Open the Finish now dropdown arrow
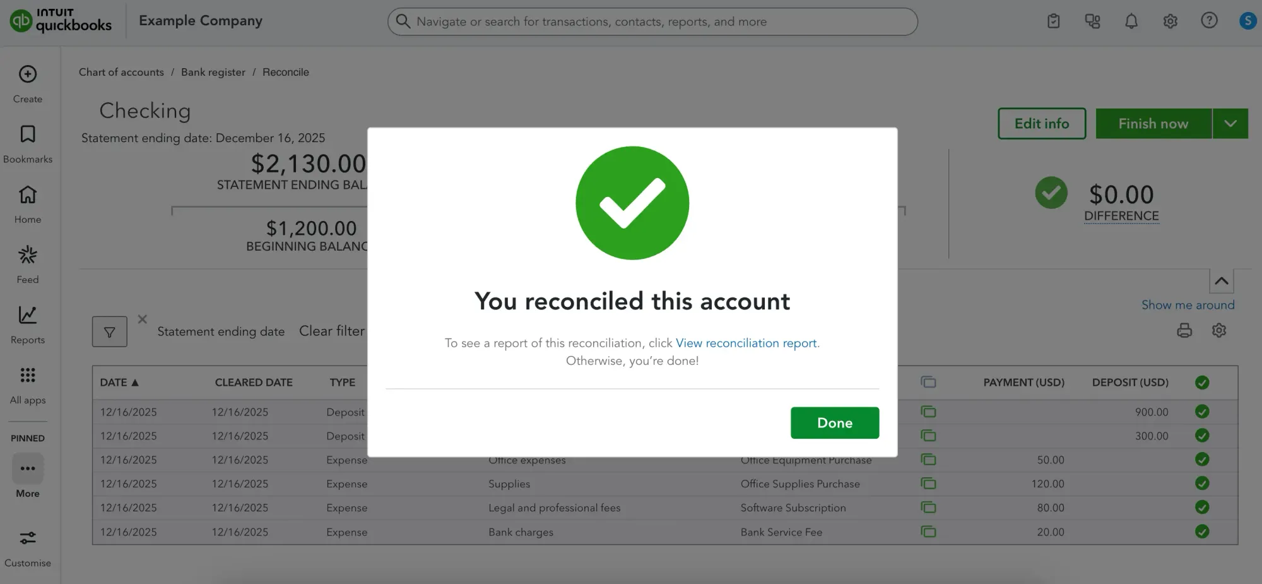Image resolution: width=1262 pixels, height=584 pixels. click(1230, 123)
